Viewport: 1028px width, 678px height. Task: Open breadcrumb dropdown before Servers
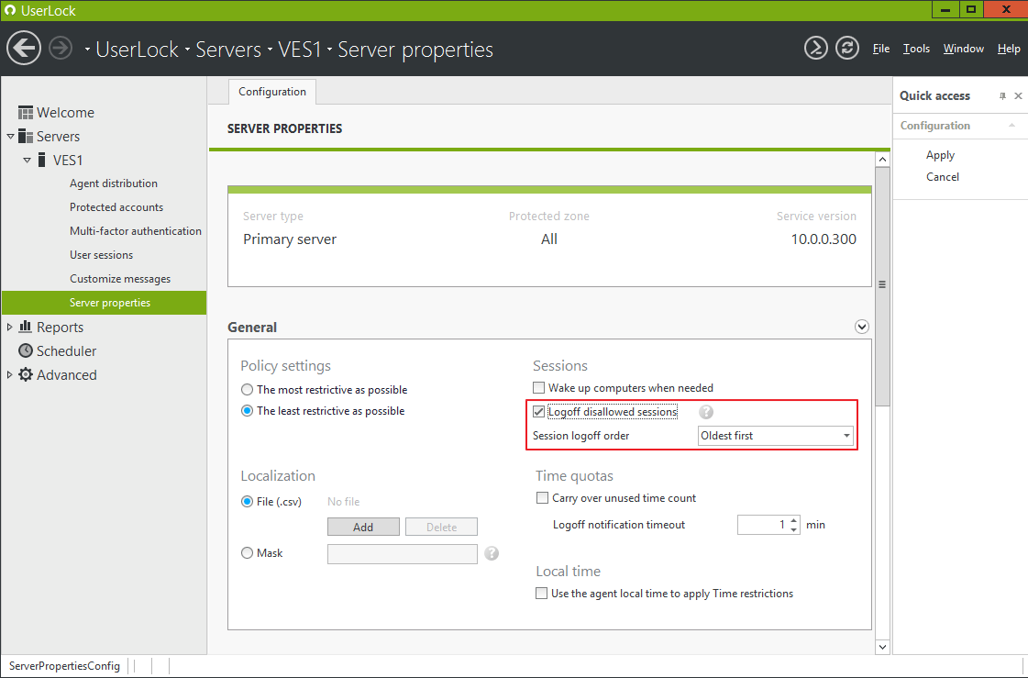187,50
